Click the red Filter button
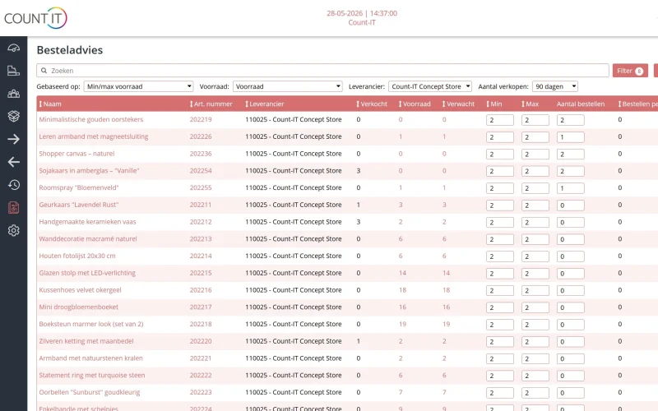The height and width of the screenshot is (411, 658). click(x=630, y=71)
